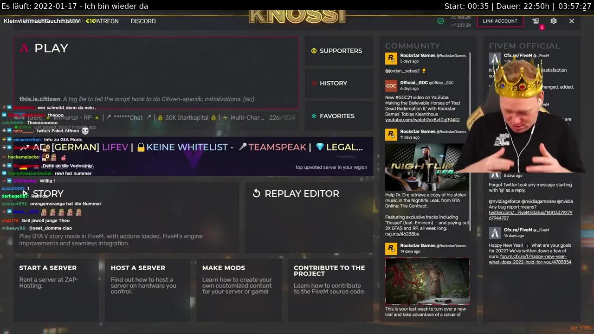Click the Cfx.re/FiveM avatar, 16 days ago

click(x=495, y=233)
